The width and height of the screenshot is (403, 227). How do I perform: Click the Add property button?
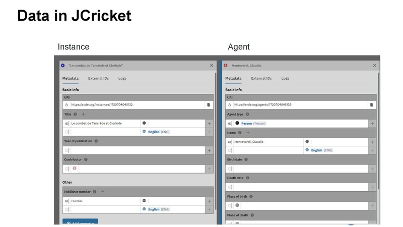pyautogui.click(x=80, y=222)
